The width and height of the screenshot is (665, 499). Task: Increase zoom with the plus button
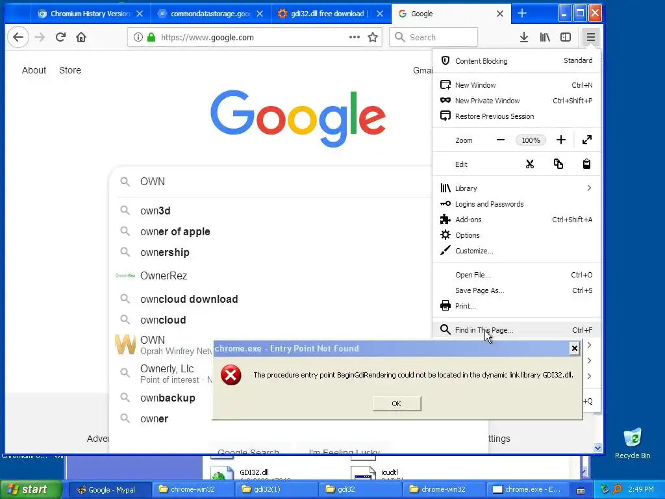click(x=561, y=140)
